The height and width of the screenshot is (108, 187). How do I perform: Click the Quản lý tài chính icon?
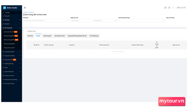point(3,60)
